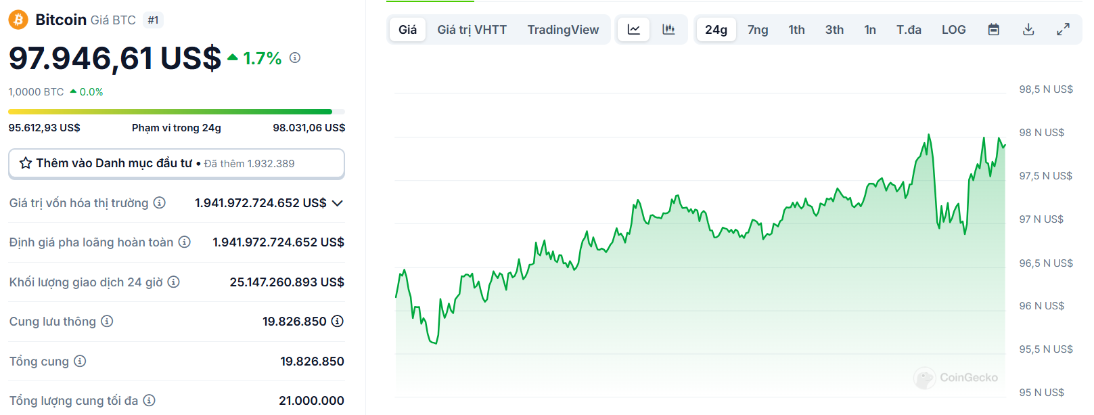
Task: Click the 96,5 N US$ axis label
Action: (x=1046, y=263)
